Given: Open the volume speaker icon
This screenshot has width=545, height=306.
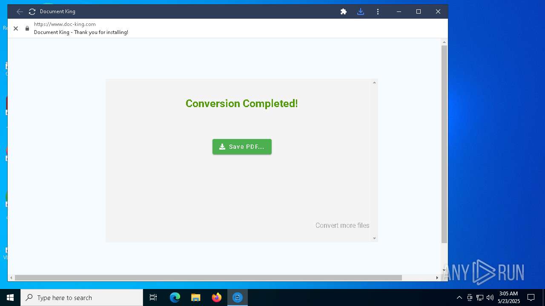Looking at the screenshot, I should pyautogui.click(x=490, y=297).
